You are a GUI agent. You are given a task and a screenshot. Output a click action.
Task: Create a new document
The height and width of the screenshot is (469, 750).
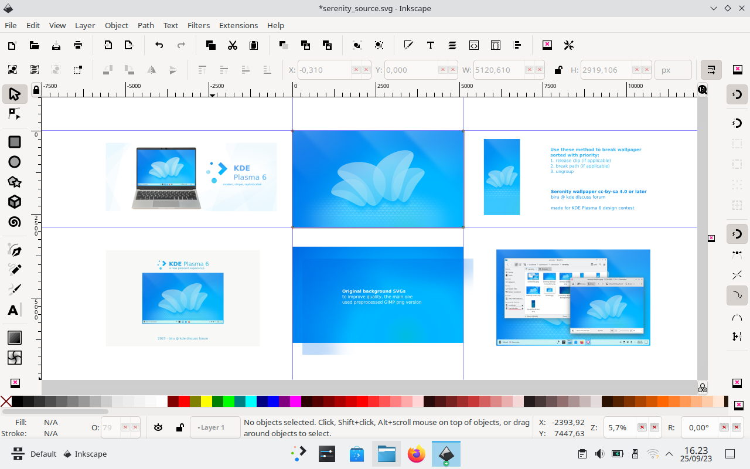click(x=12, y=45)
